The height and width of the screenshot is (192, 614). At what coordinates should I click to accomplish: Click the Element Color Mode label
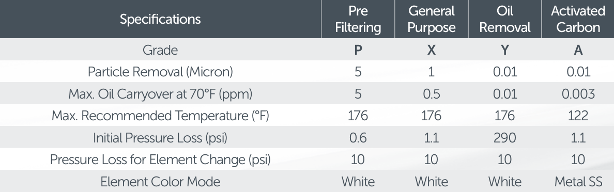(x=160, y=182)
